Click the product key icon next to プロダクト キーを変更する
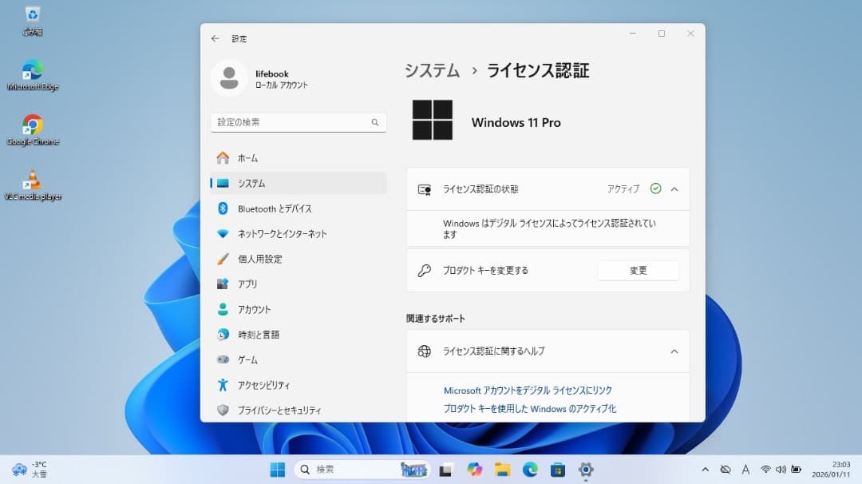 (x=425, y=270)
